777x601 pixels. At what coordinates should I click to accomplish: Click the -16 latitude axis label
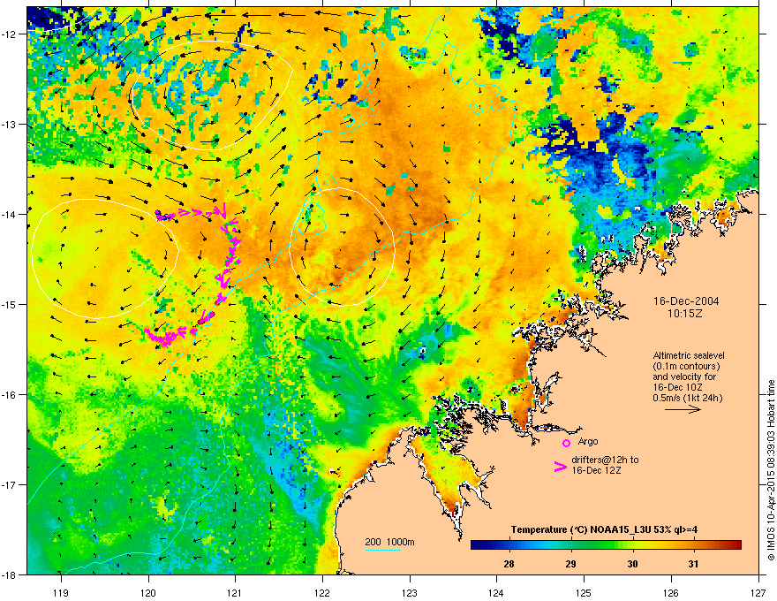[10, 395]
